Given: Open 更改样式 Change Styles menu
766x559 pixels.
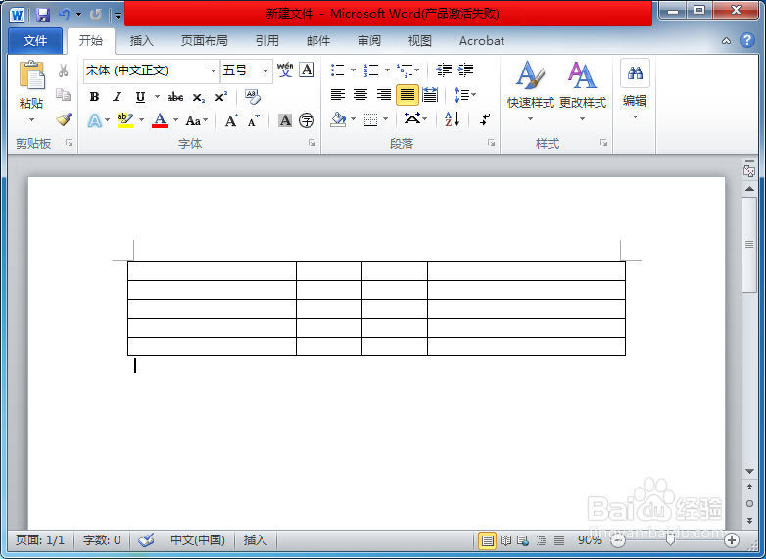Looking at the screenshot, I should (582, 91).
